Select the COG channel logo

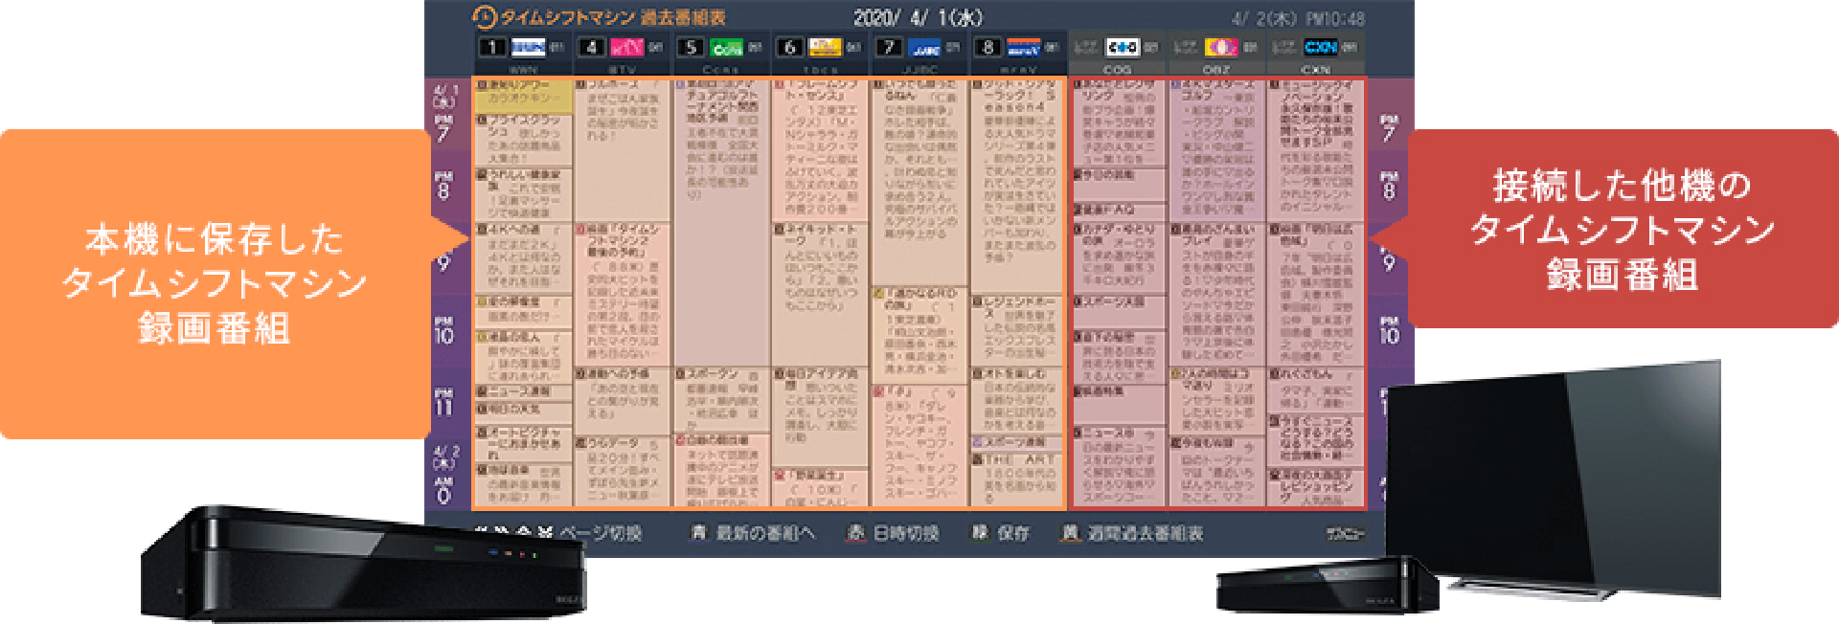pyautogui.click(x=1122, y=47)
